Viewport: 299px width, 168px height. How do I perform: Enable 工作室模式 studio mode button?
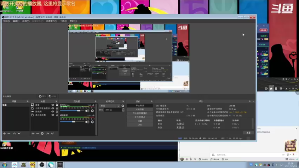coord(140,117)
